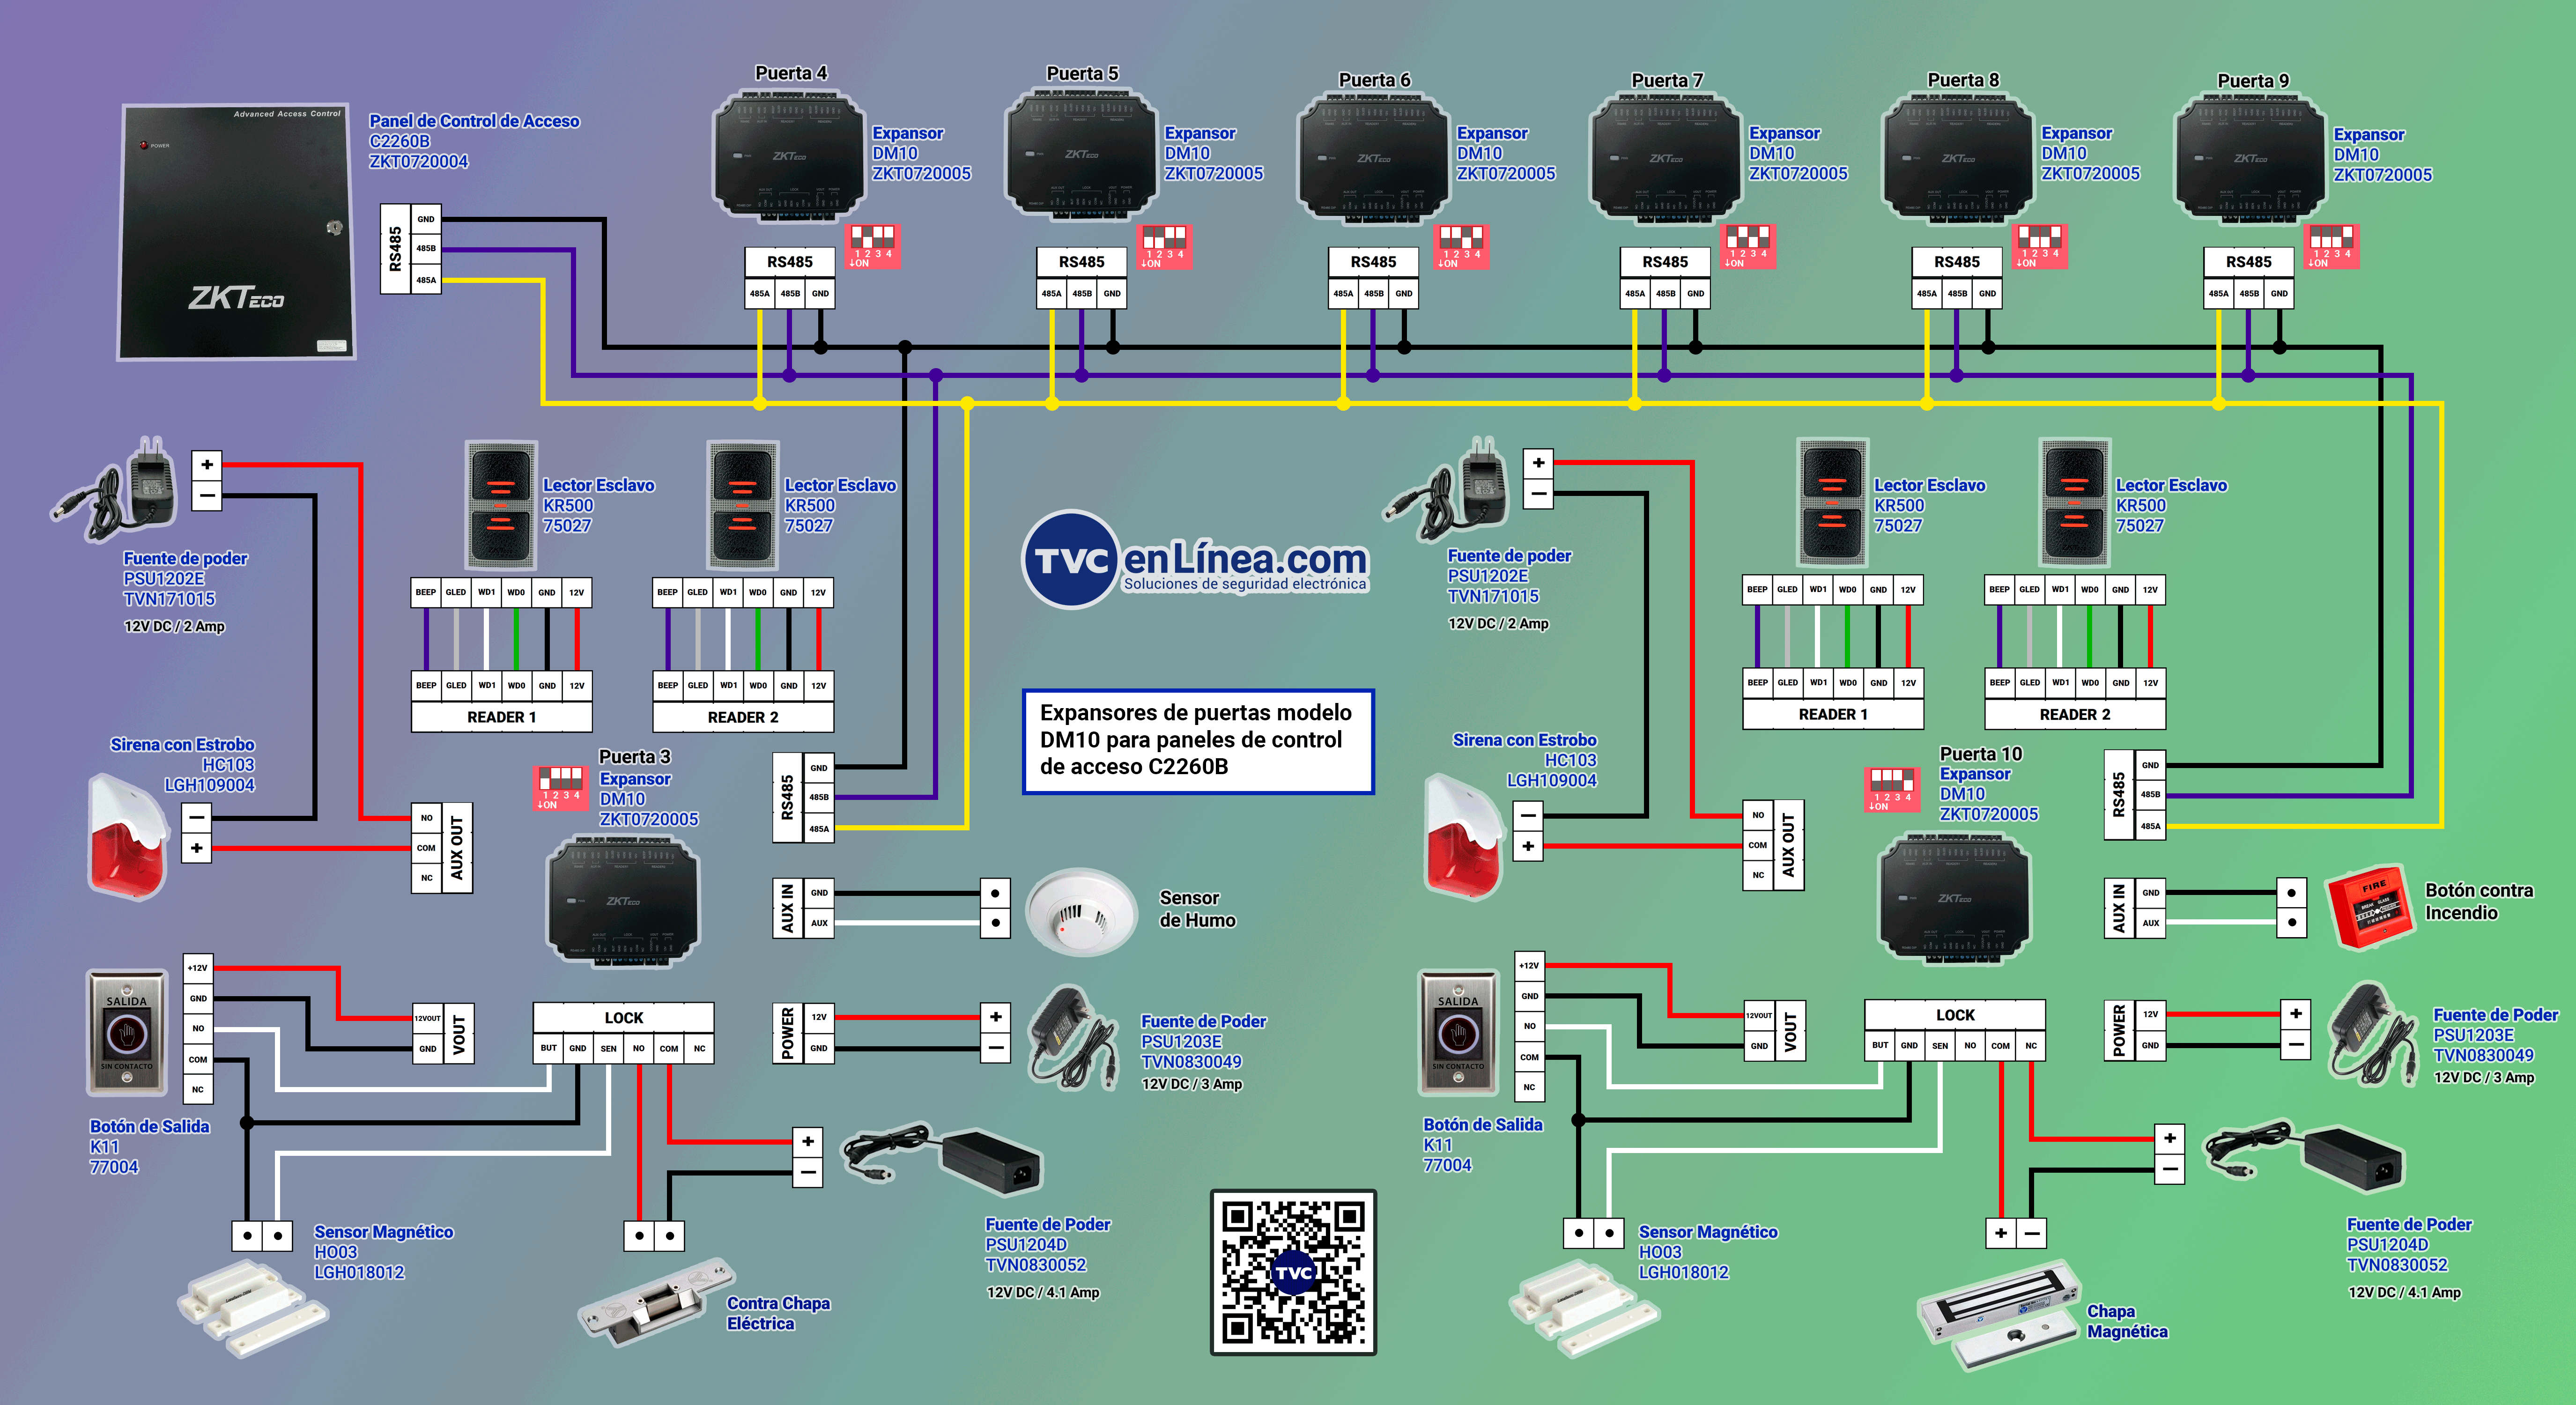2576x1405 pixels.
Task: Click the KR500 reader above Puerta 10 READER 2
Action: [x=2075, y=503]
